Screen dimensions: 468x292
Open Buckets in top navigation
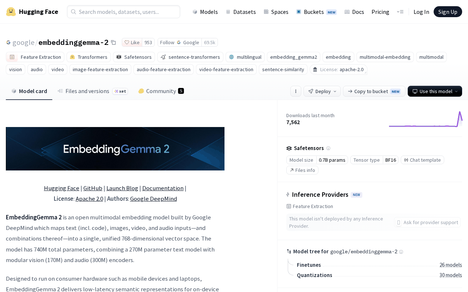point(316,12)
